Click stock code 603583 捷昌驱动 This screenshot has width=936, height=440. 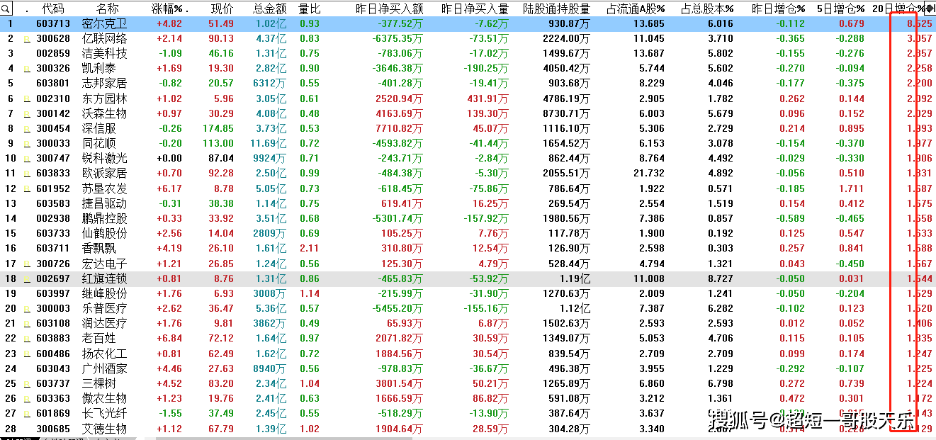click(53, 204)
